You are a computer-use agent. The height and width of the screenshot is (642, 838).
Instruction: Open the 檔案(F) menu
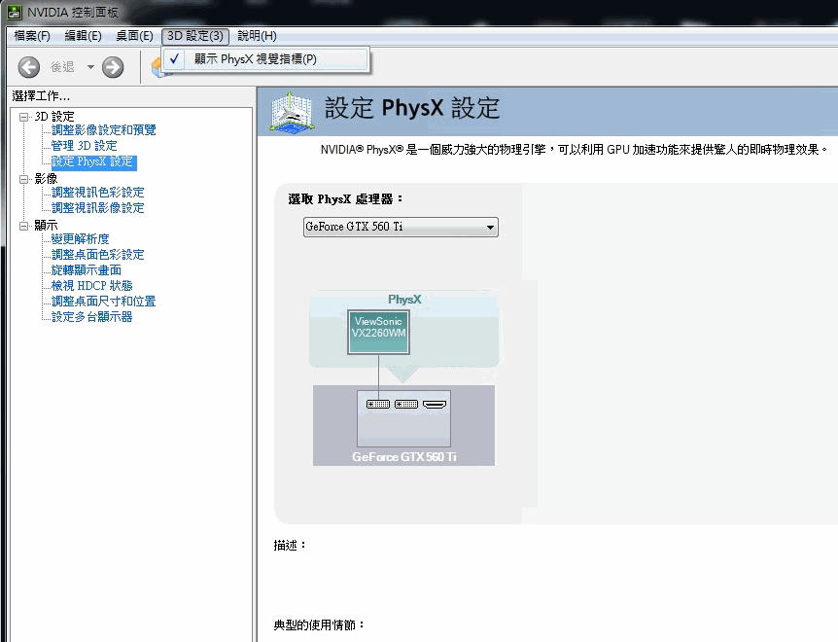click(32, 36)
